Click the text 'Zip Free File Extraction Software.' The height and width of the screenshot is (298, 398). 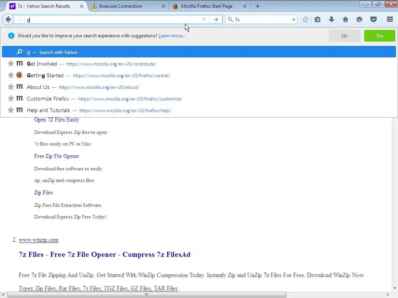pyautogui.click(x=68, y=205)
